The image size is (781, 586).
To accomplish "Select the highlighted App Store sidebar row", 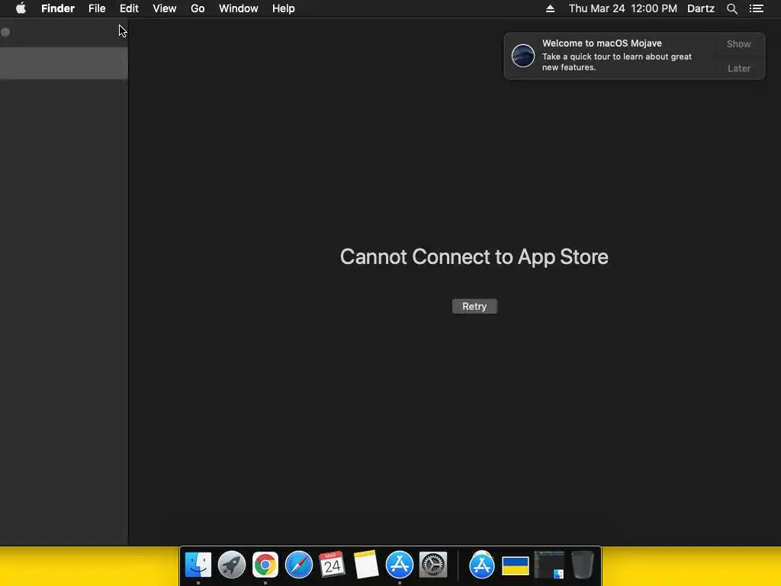I will (x=64, y=63).
